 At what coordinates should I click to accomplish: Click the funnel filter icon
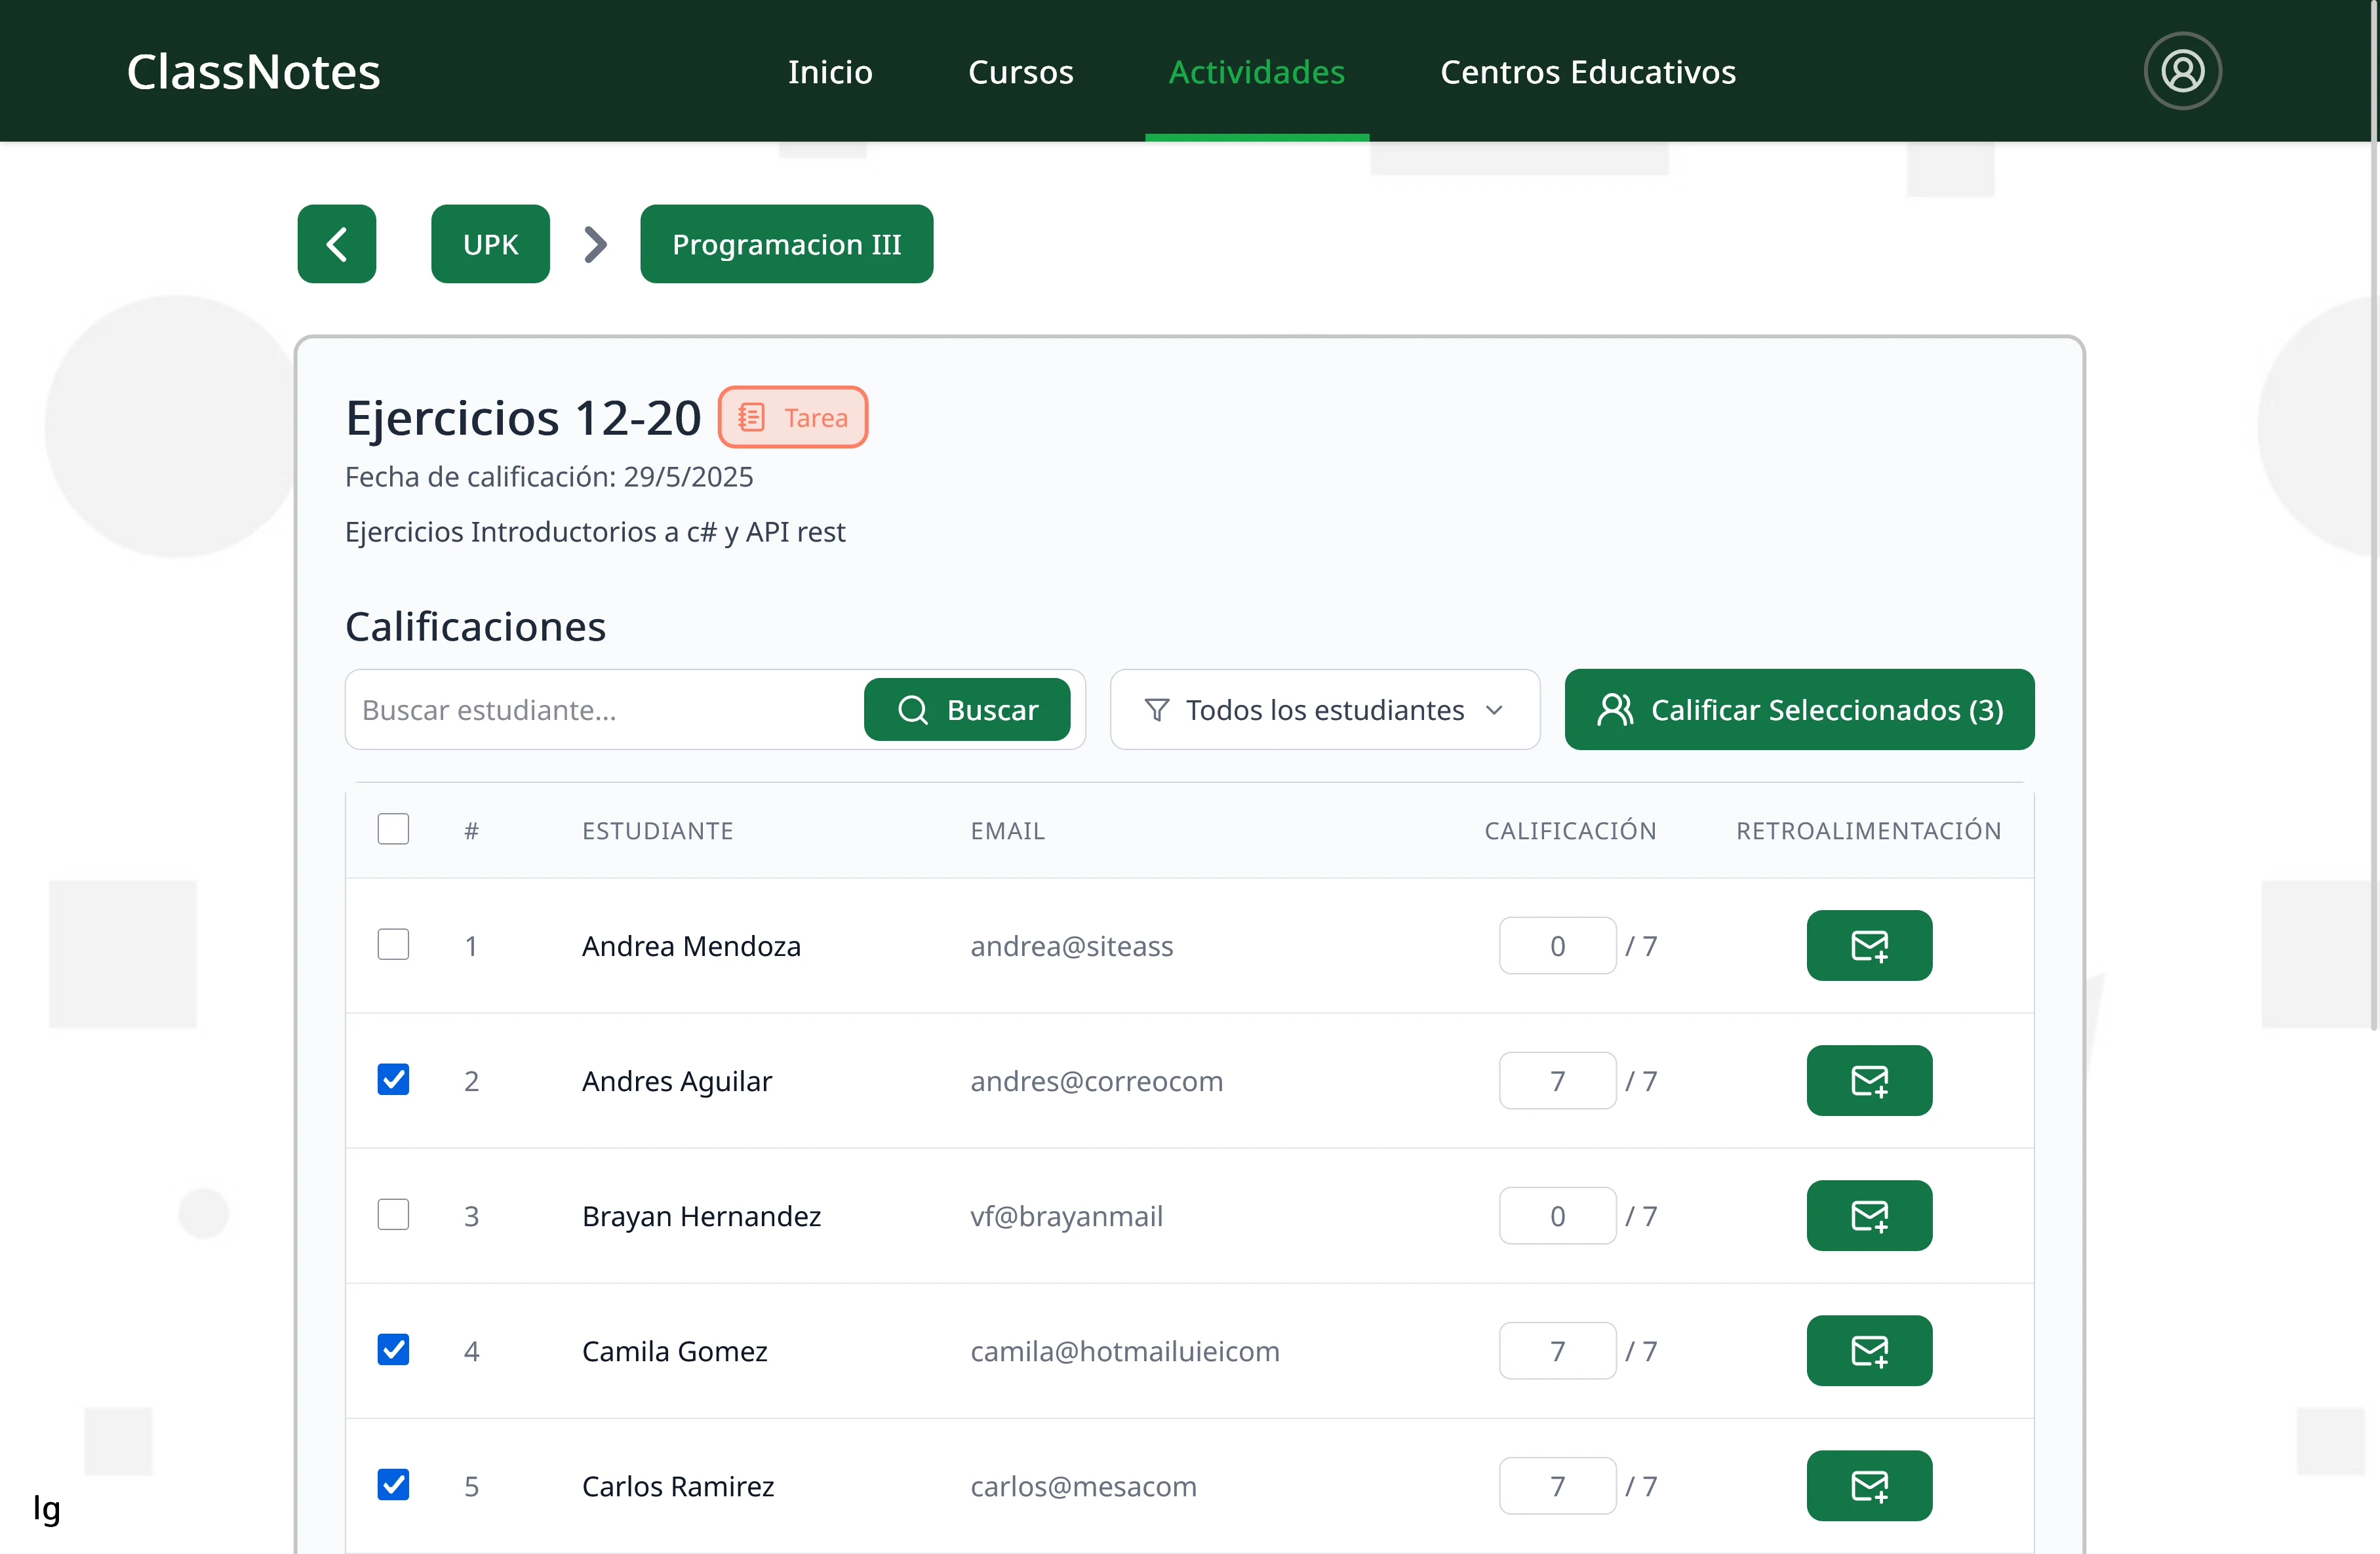click(x=1157, y=709)
